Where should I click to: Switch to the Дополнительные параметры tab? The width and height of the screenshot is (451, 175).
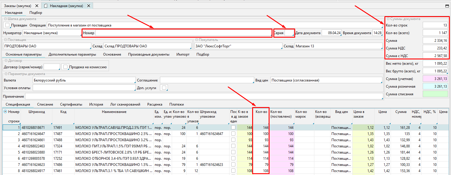point(72,54)
